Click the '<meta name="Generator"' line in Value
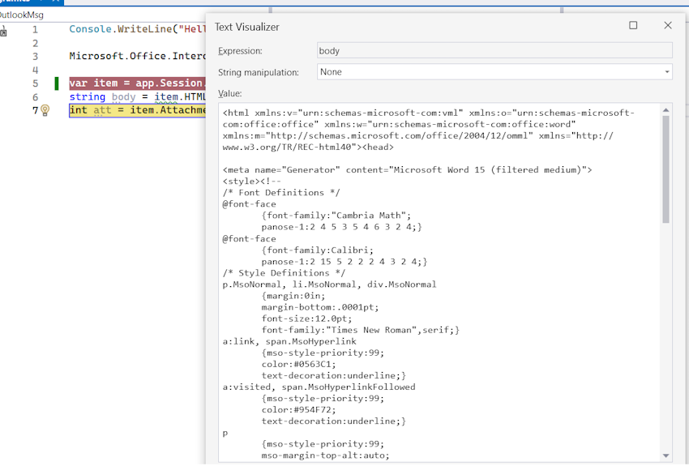This screenshot has width=689, height=466. [x=408, y=169]
